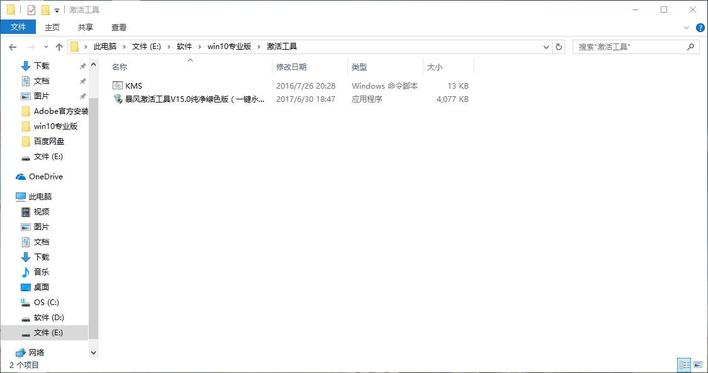Open the address bar history dropdown
The width and height of the screenshot is (708, 373).
click(x=546, y=46)
